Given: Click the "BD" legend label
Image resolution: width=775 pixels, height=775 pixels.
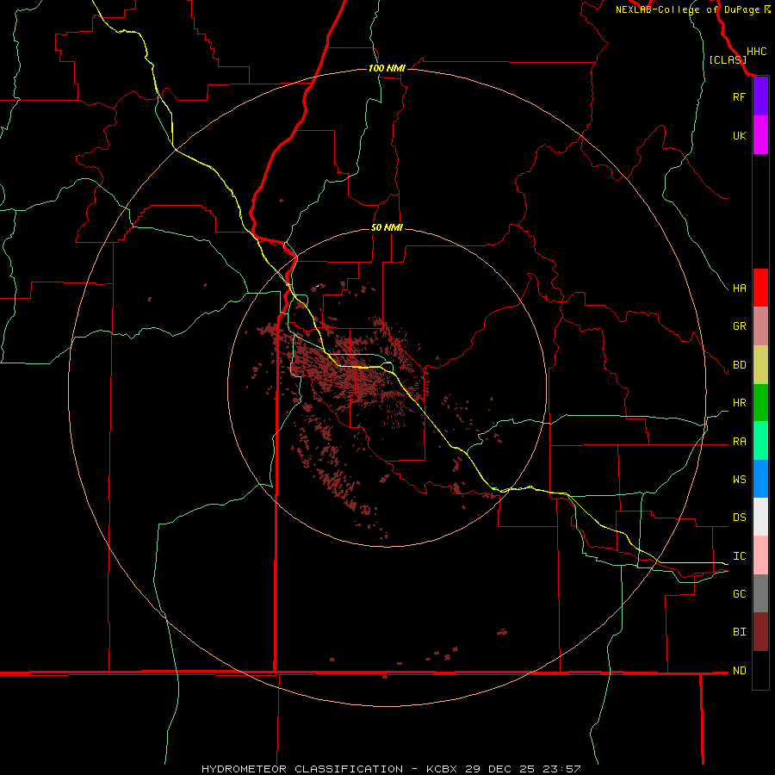Looking at the screenshot, I should pos(739,365).
